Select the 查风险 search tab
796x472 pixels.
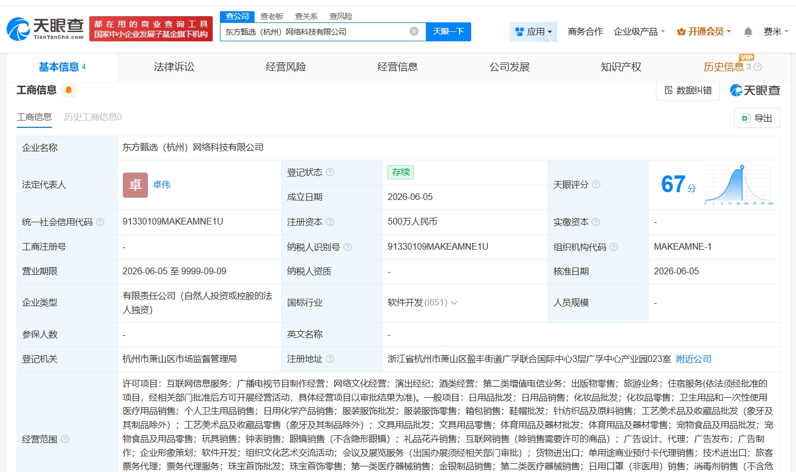coord(341,16)
